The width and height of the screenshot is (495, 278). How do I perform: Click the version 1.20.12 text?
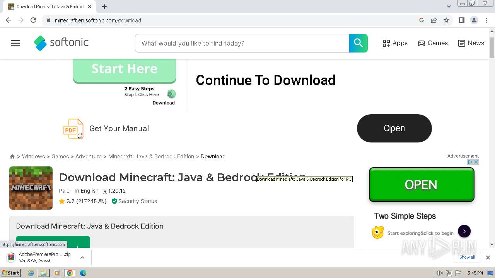117,191
